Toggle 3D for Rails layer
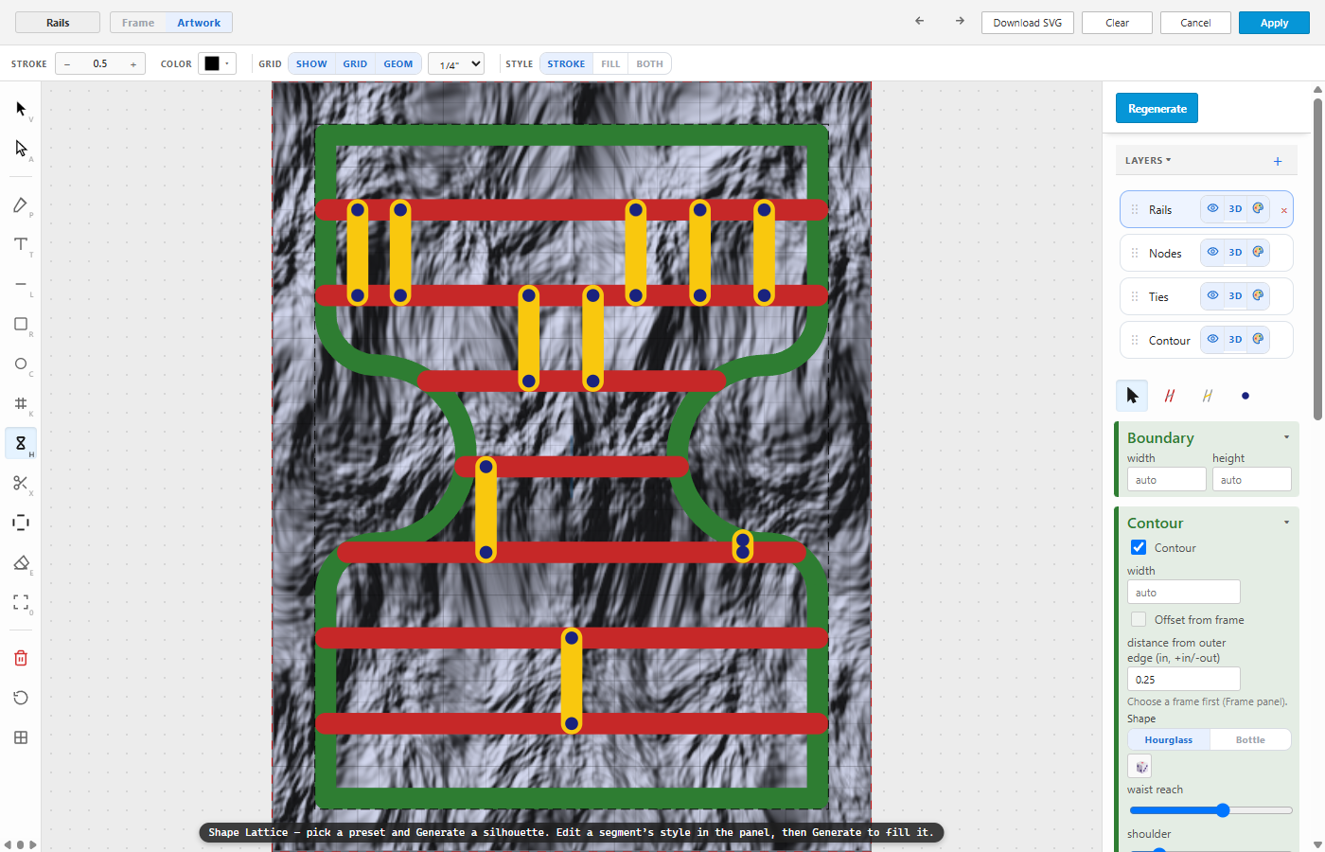1325x852 pixels. click(1235, 208)
